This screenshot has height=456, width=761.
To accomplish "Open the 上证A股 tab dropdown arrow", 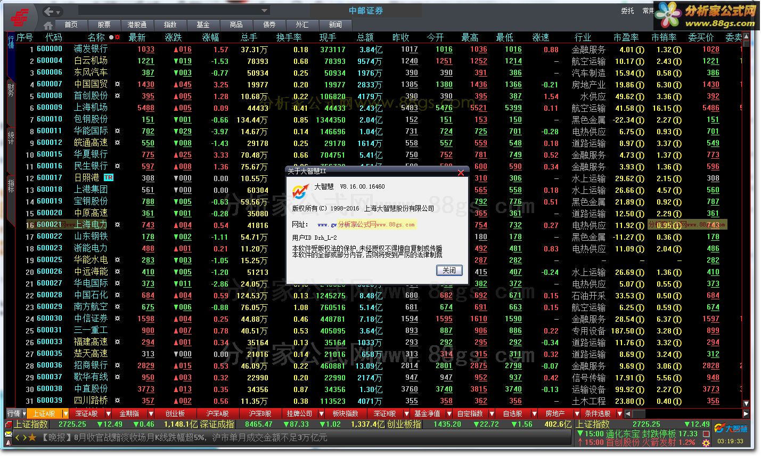I will (66, 414).
